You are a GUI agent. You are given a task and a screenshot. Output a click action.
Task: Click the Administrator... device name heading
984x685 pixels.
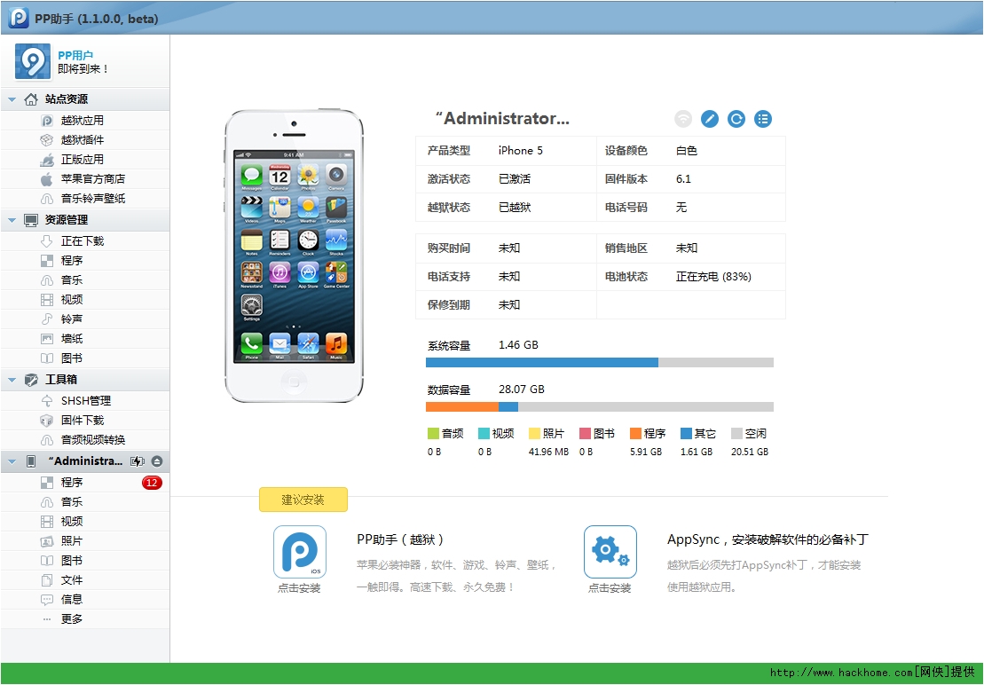(x=503, y=119)
